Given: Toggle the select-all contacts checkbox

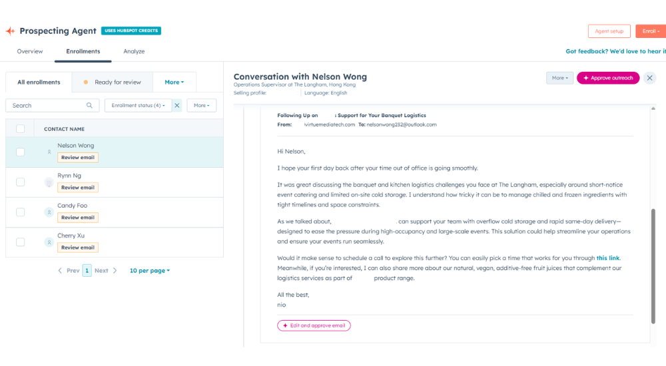Looking at the screenshot, I should (x=20, y=129).
